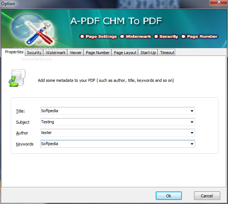Switch to the Security tab

[34, 53]
